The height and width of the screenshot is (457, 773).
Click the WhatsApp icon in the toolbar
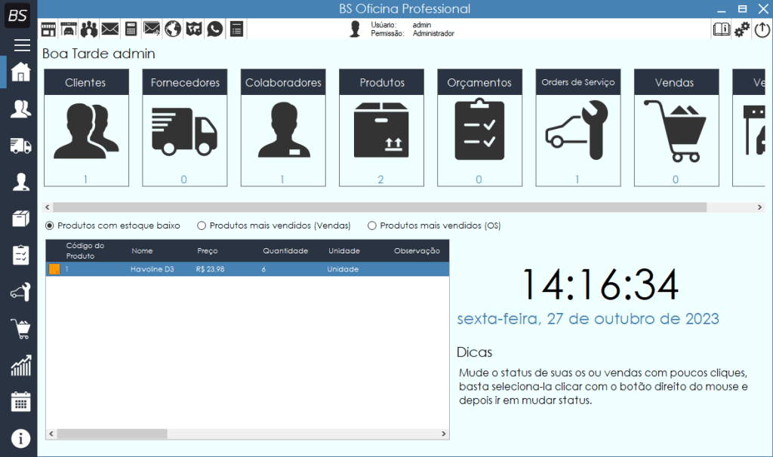pyautogui.click(x=215, y=29)
